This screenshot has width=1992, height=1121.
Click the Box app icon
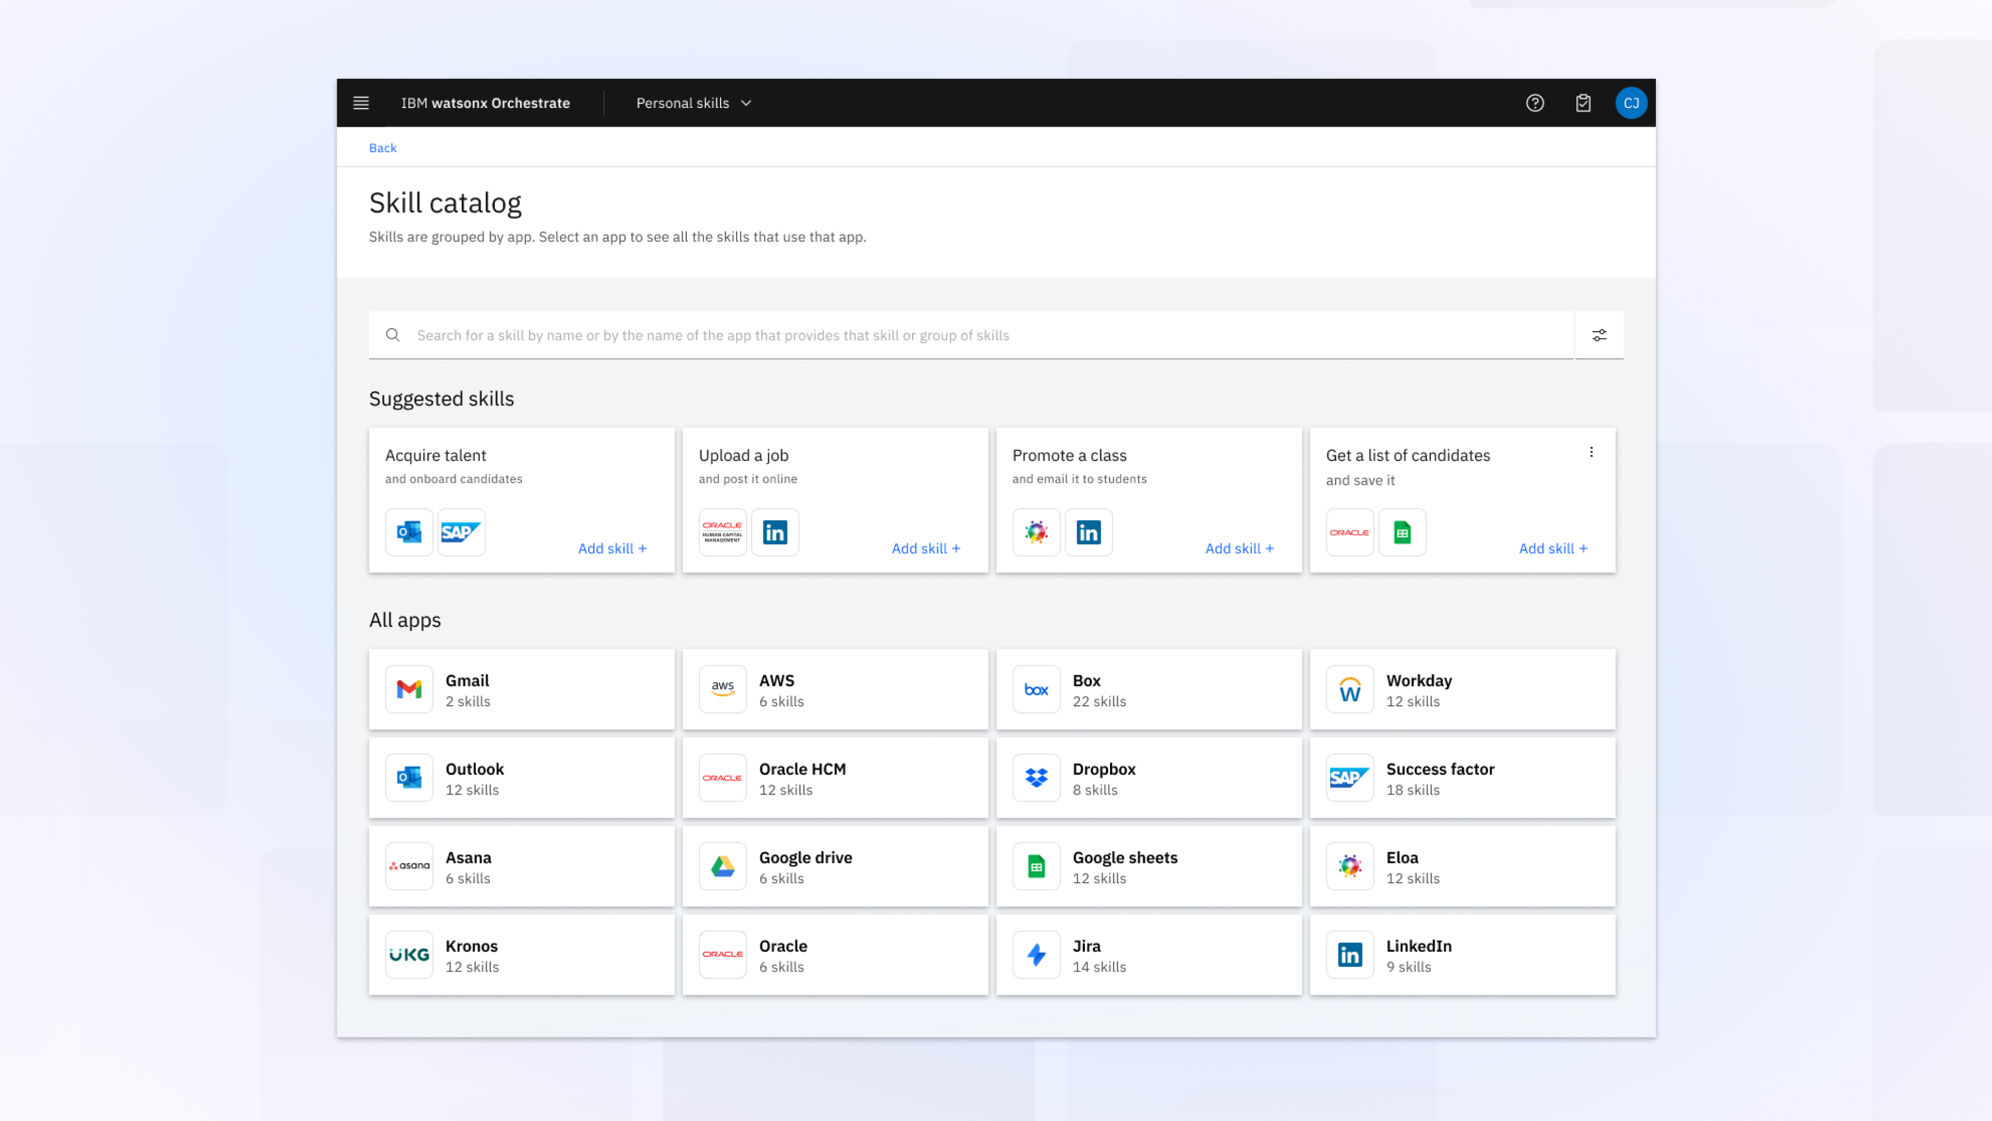click(1036, 689)
